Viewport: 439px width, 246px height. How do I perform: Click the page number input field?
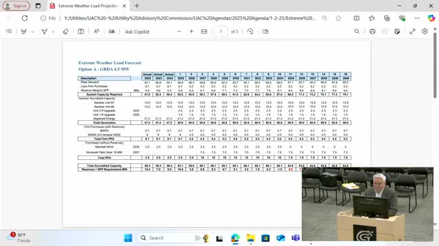[220, 31]
